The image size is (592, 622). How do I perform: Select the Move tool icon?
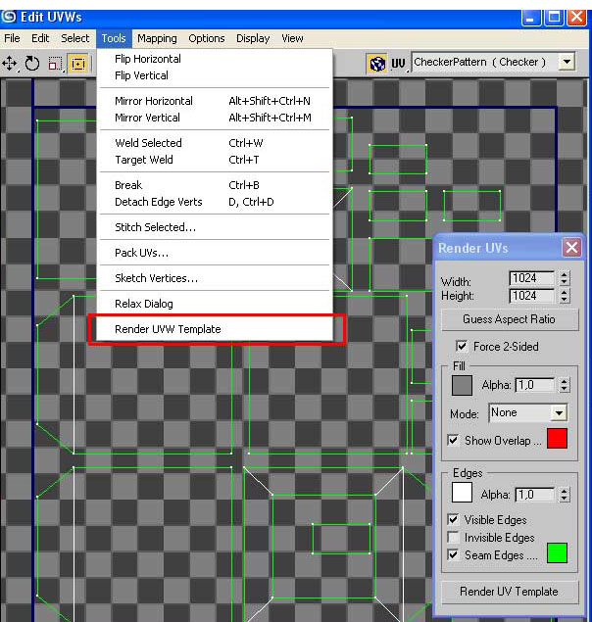click(x=10, y=63)
